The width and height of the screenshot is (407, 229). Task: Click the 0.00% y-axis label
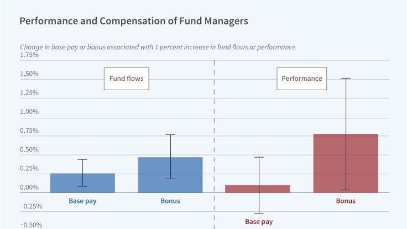(x=29, y=188)
